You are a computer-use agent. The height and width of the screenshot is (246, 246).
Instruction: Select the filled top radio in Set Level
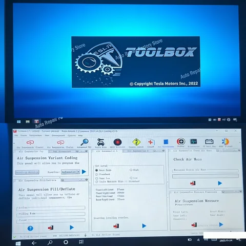pos(96,170)
